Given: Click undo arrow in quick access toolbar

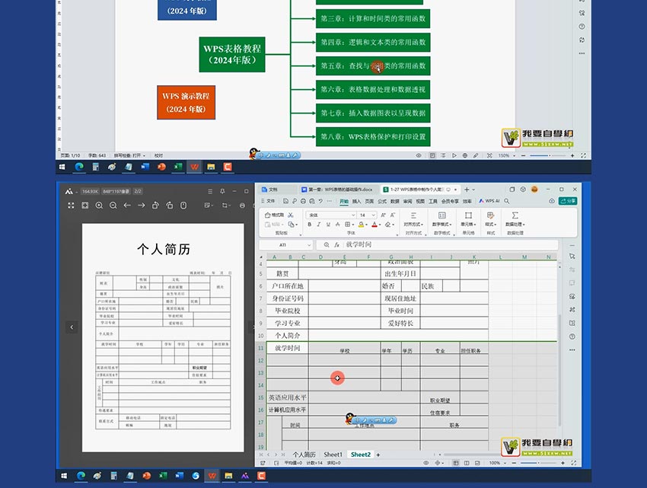Looking at the screenshot, I should coord(320,201).
